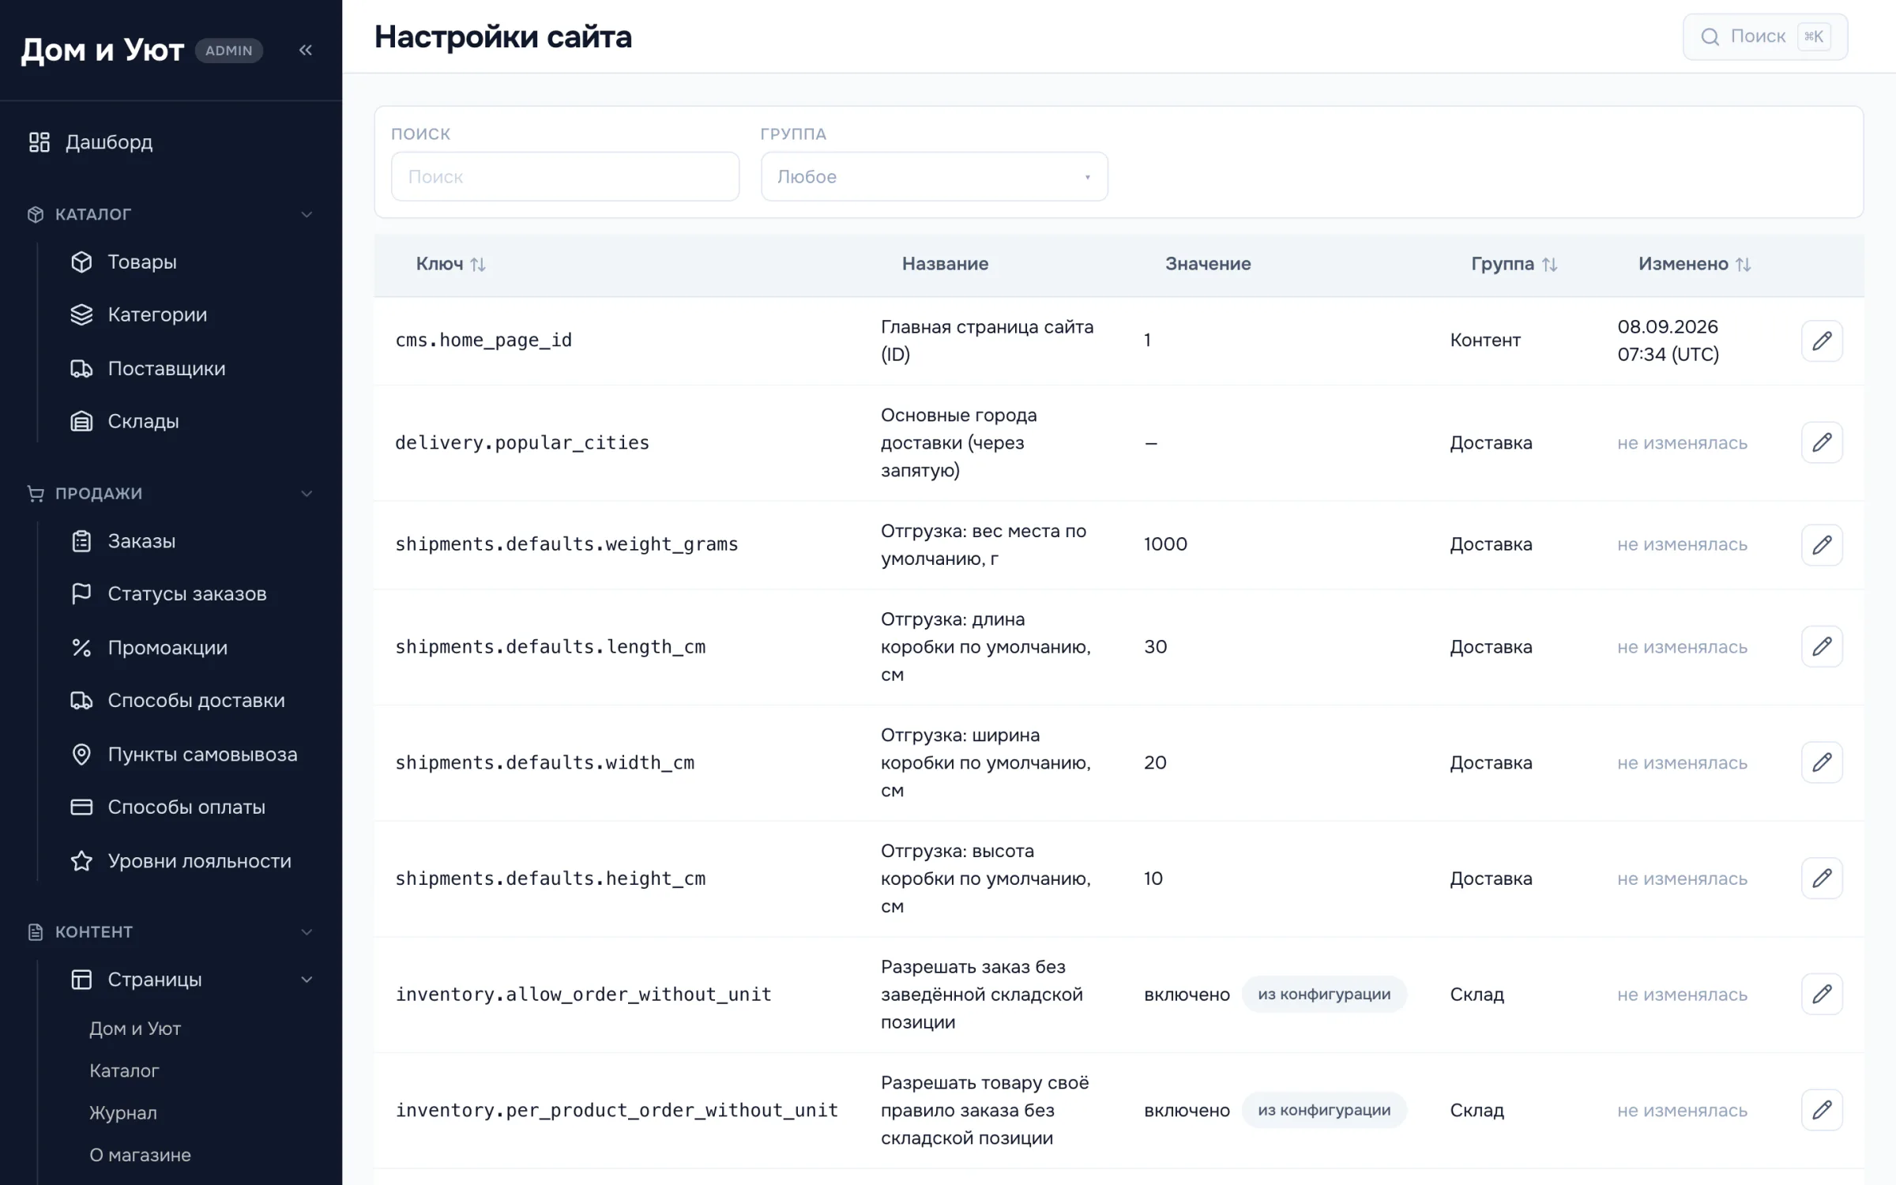The image size is (1896, 1185).
Task: Collapse the Страницы submenu chevron
Action: [307, 980]
